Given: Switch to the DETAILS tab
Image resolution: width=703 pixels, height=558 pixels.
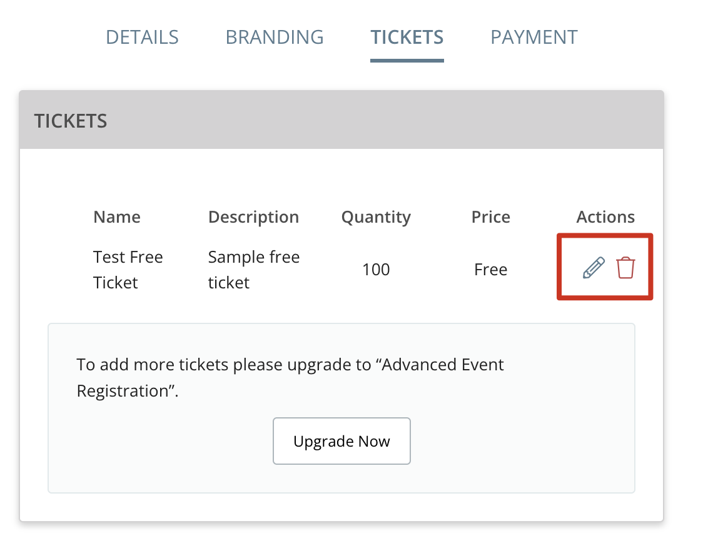Looking at the screenshot, I should (x=142, y=38).
